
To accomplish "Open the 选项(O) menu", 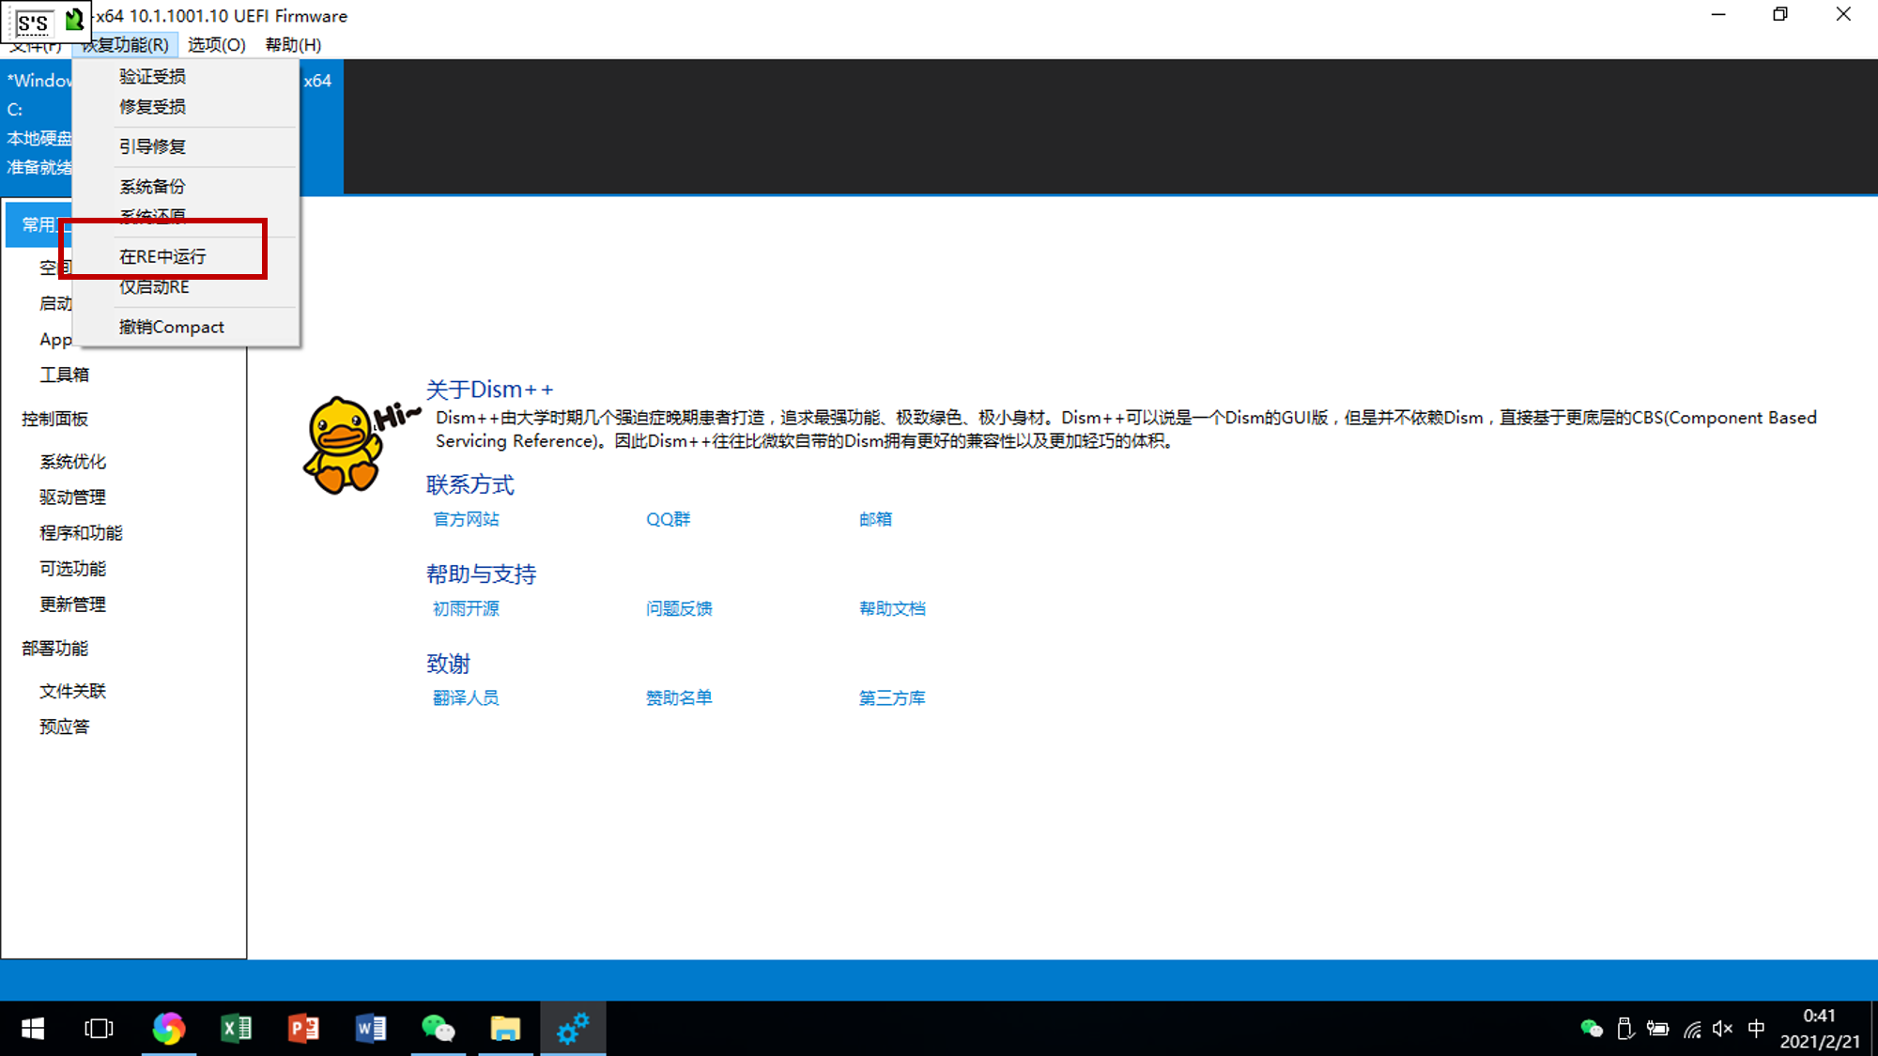I will [215, 44].
